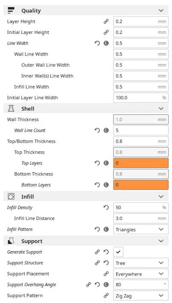Collapse the Infill settings section
The image size is (172, 303).
click(86, 196)
